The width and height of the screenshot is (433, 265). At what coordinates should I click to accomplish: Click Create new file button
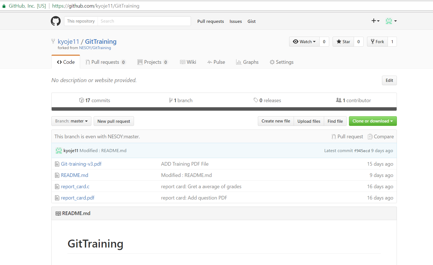[x=276, y=121]
